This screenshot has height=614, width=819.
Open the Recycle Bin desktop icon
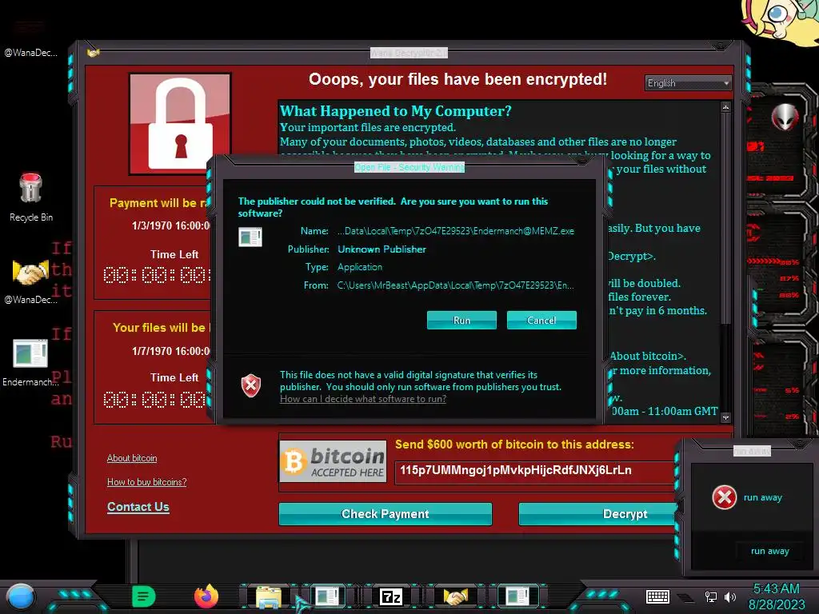click(31, 197)
